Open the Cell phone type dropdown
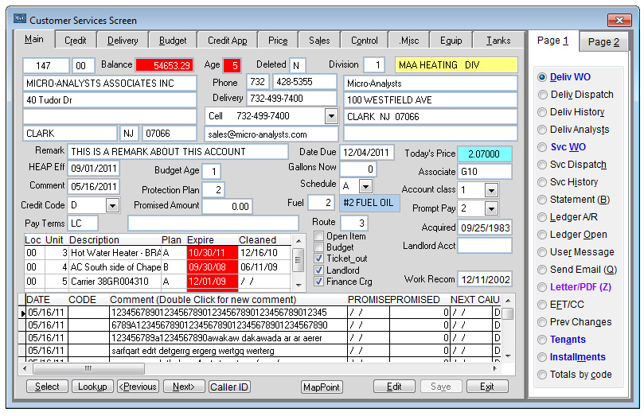This screenshot has height=416, width=644. [331, 116]
